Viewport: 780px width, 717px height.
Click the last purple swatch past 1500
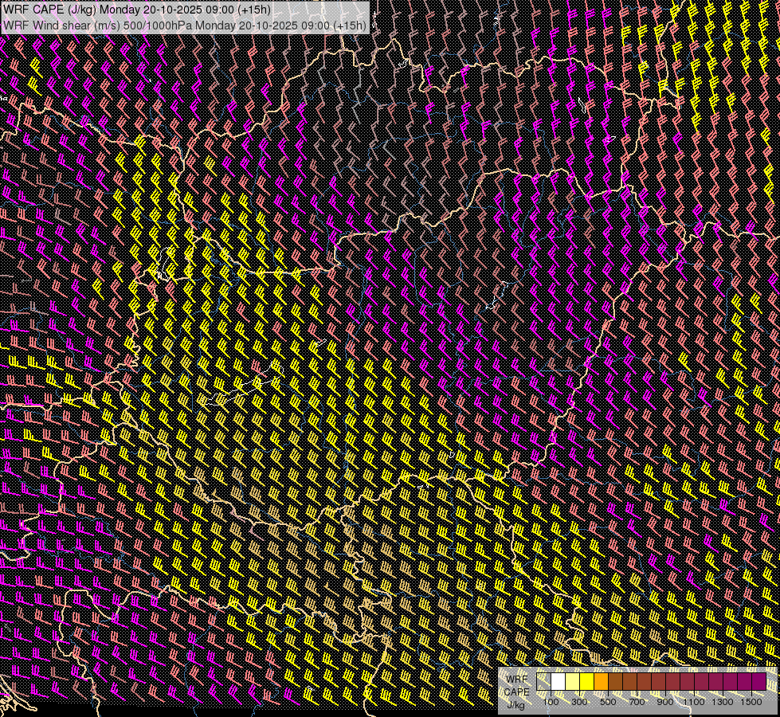tap(759, 681)
